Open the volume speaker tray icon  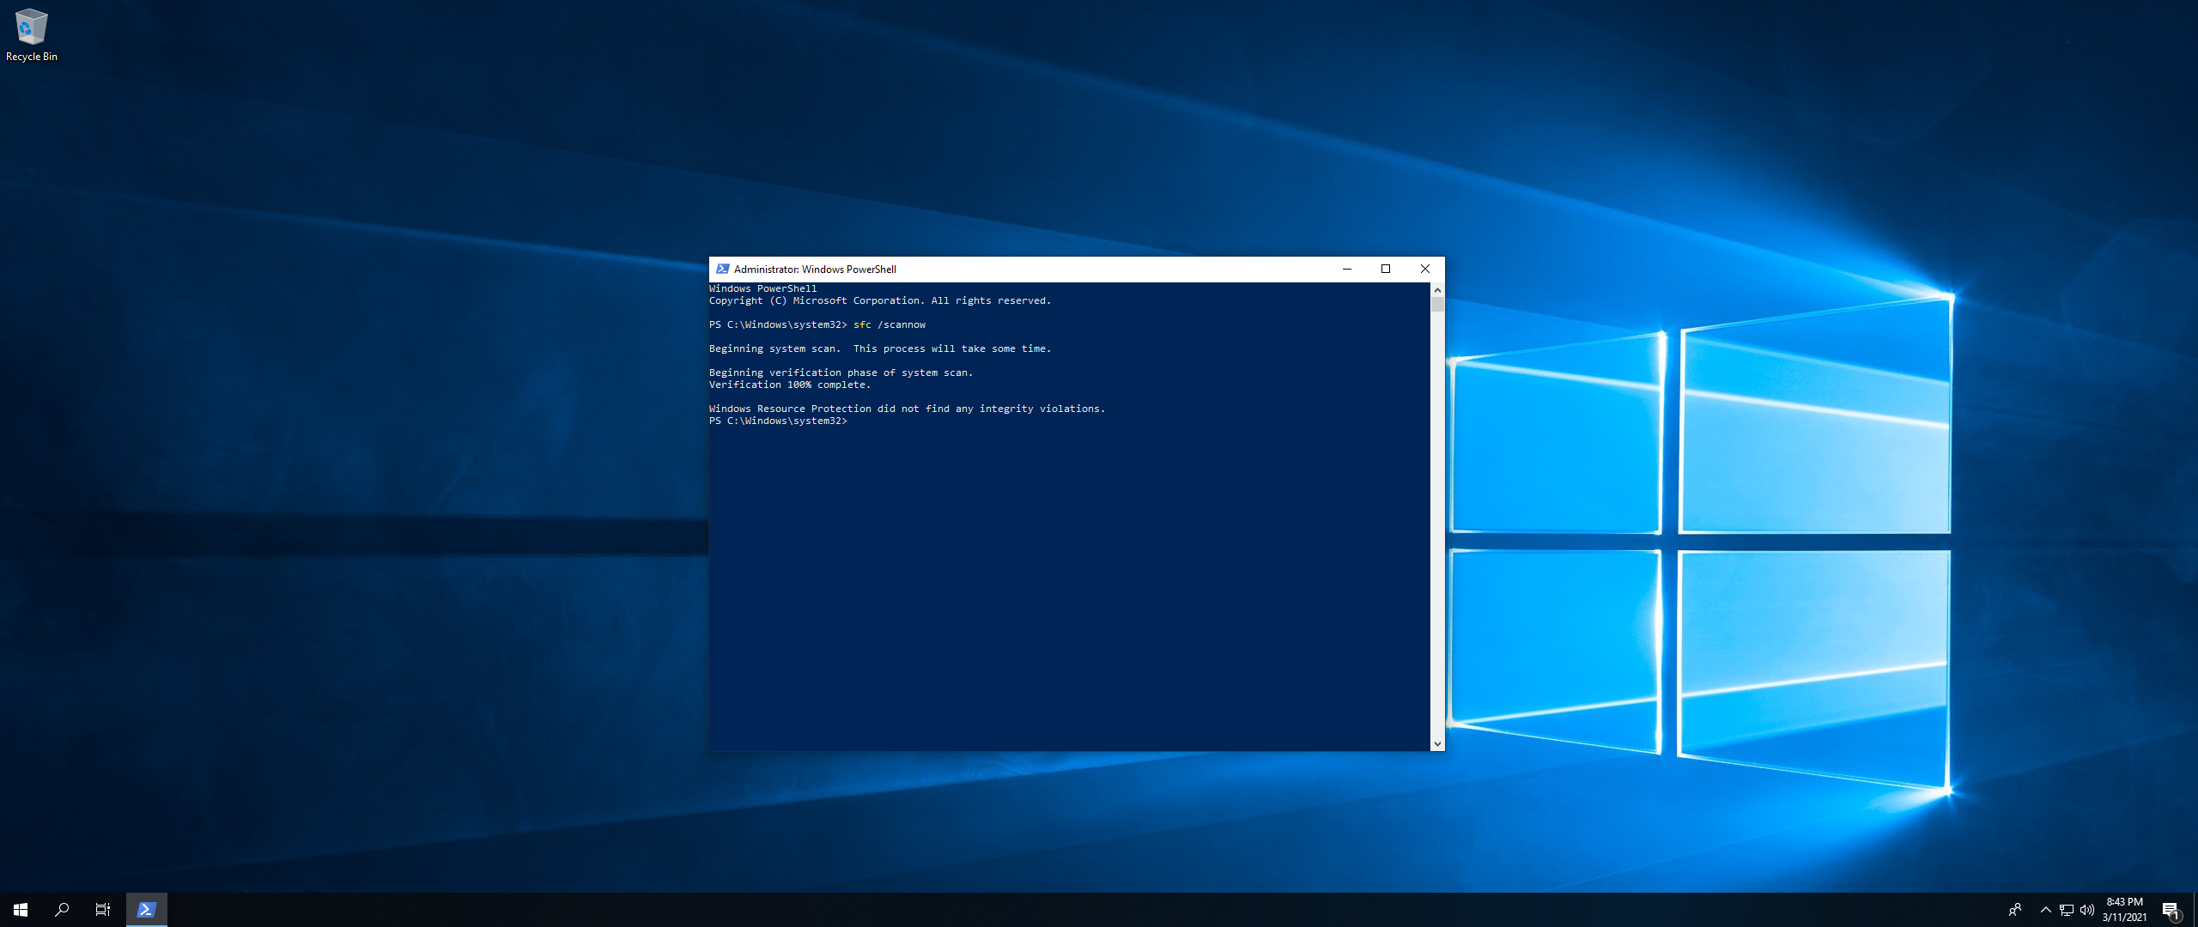click(x=2087, y=910)
